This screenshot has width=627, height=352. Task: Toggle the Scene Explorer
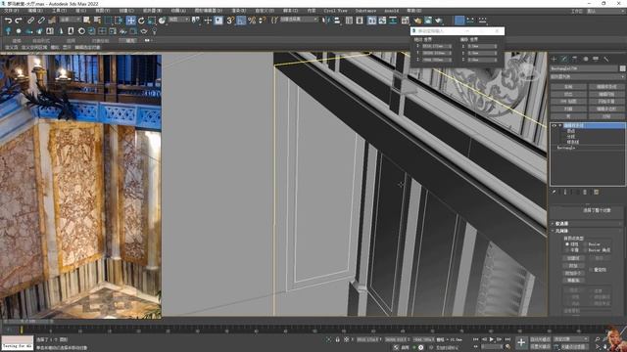tap(349, 20)
